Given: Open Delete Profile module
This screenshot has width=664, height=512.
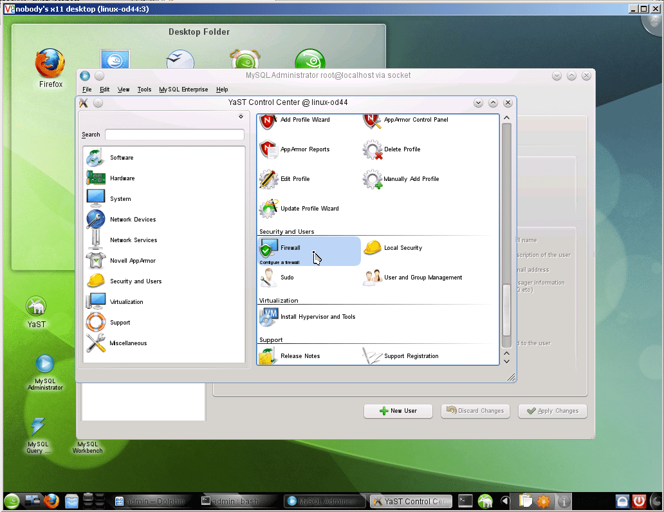Looking at the screenshot, I should pos(392,149).
